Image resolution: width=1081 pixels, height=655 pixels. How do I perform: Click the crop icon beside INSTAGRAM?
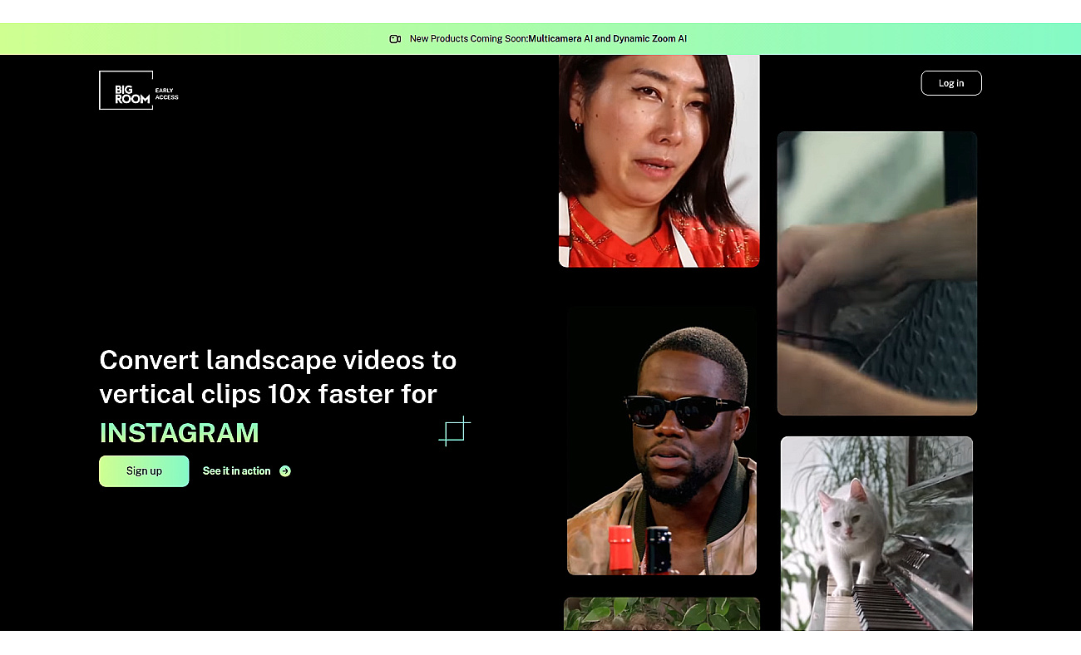pyautogui.click(x=454, y=431)
